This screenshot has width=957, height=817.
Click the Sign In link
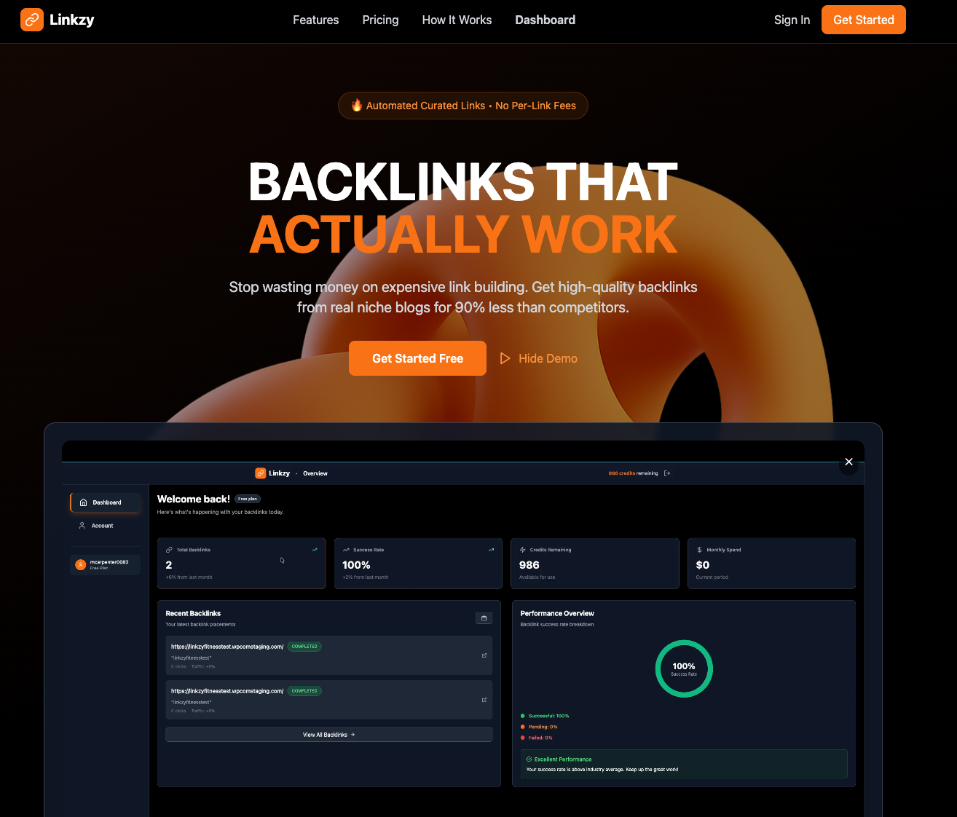click(x=792, y=20)
